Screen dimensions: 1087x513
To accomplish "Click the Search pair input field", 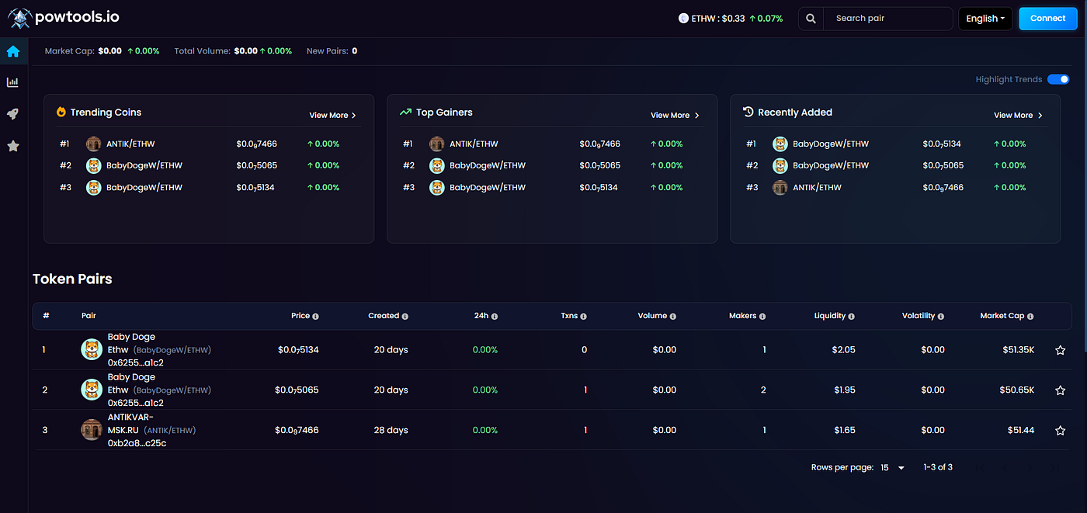I will (888, 19).
